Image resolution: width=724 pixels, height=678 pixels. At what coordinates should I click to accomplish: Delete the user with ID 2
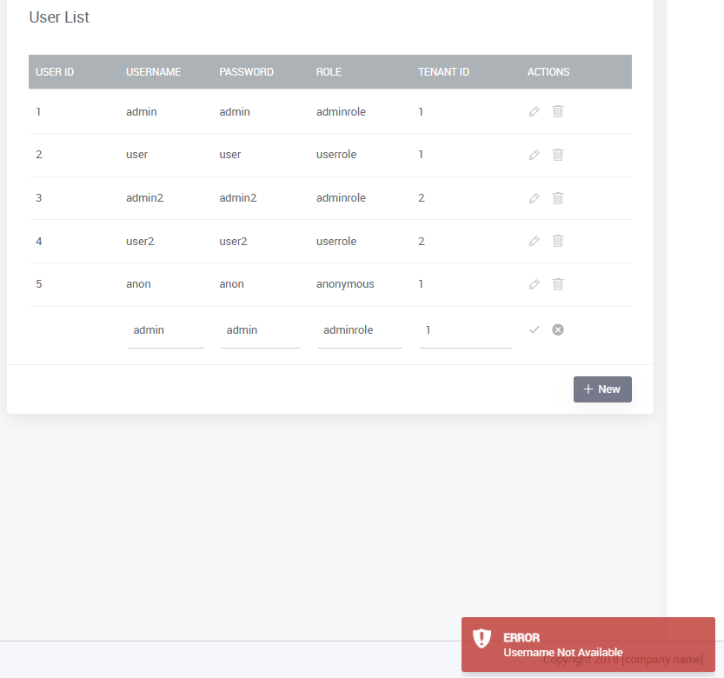point(557,154)
